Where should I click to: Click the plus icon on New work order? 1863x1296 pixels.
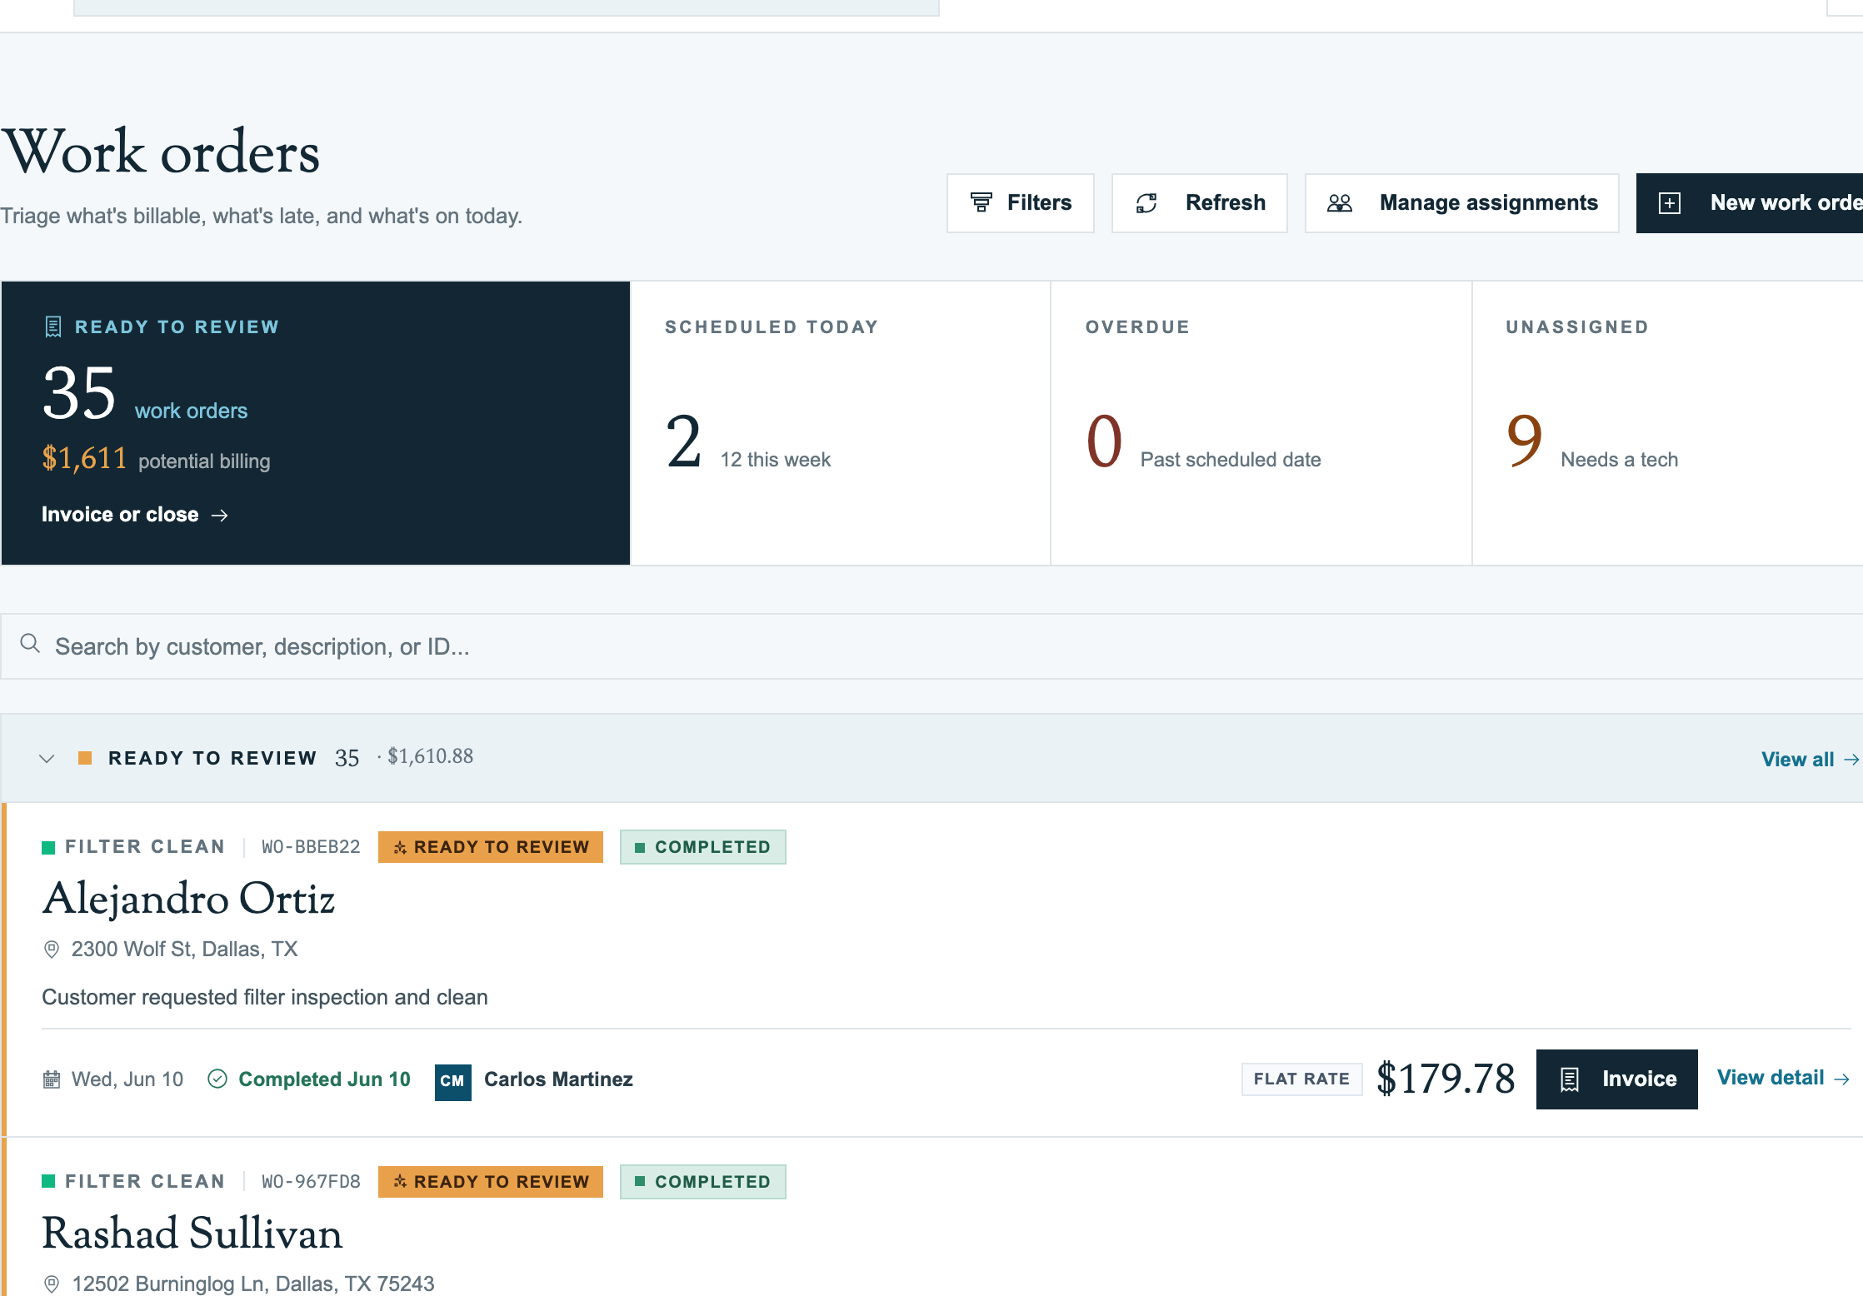pos(1670,203)
